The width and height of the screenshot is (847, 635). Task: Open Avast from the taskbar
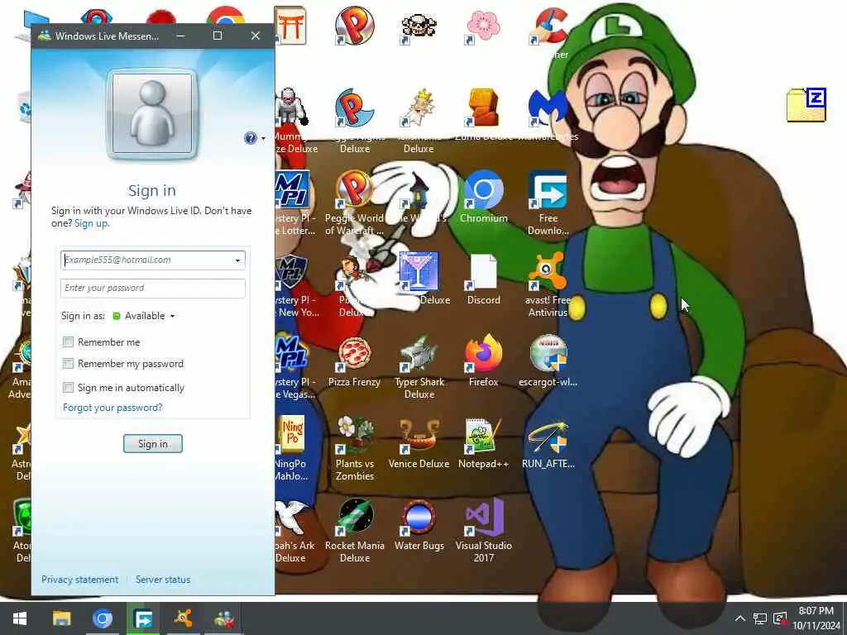coord(183,618)
